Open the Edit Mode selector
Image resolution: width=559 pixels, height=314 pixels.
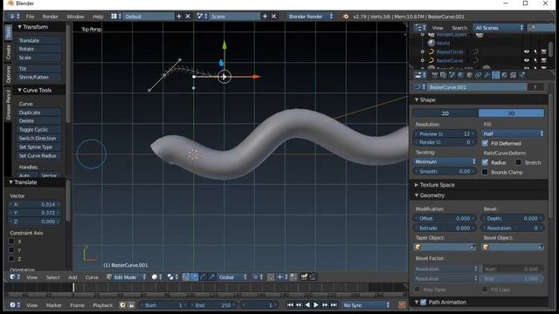[127, 277]
